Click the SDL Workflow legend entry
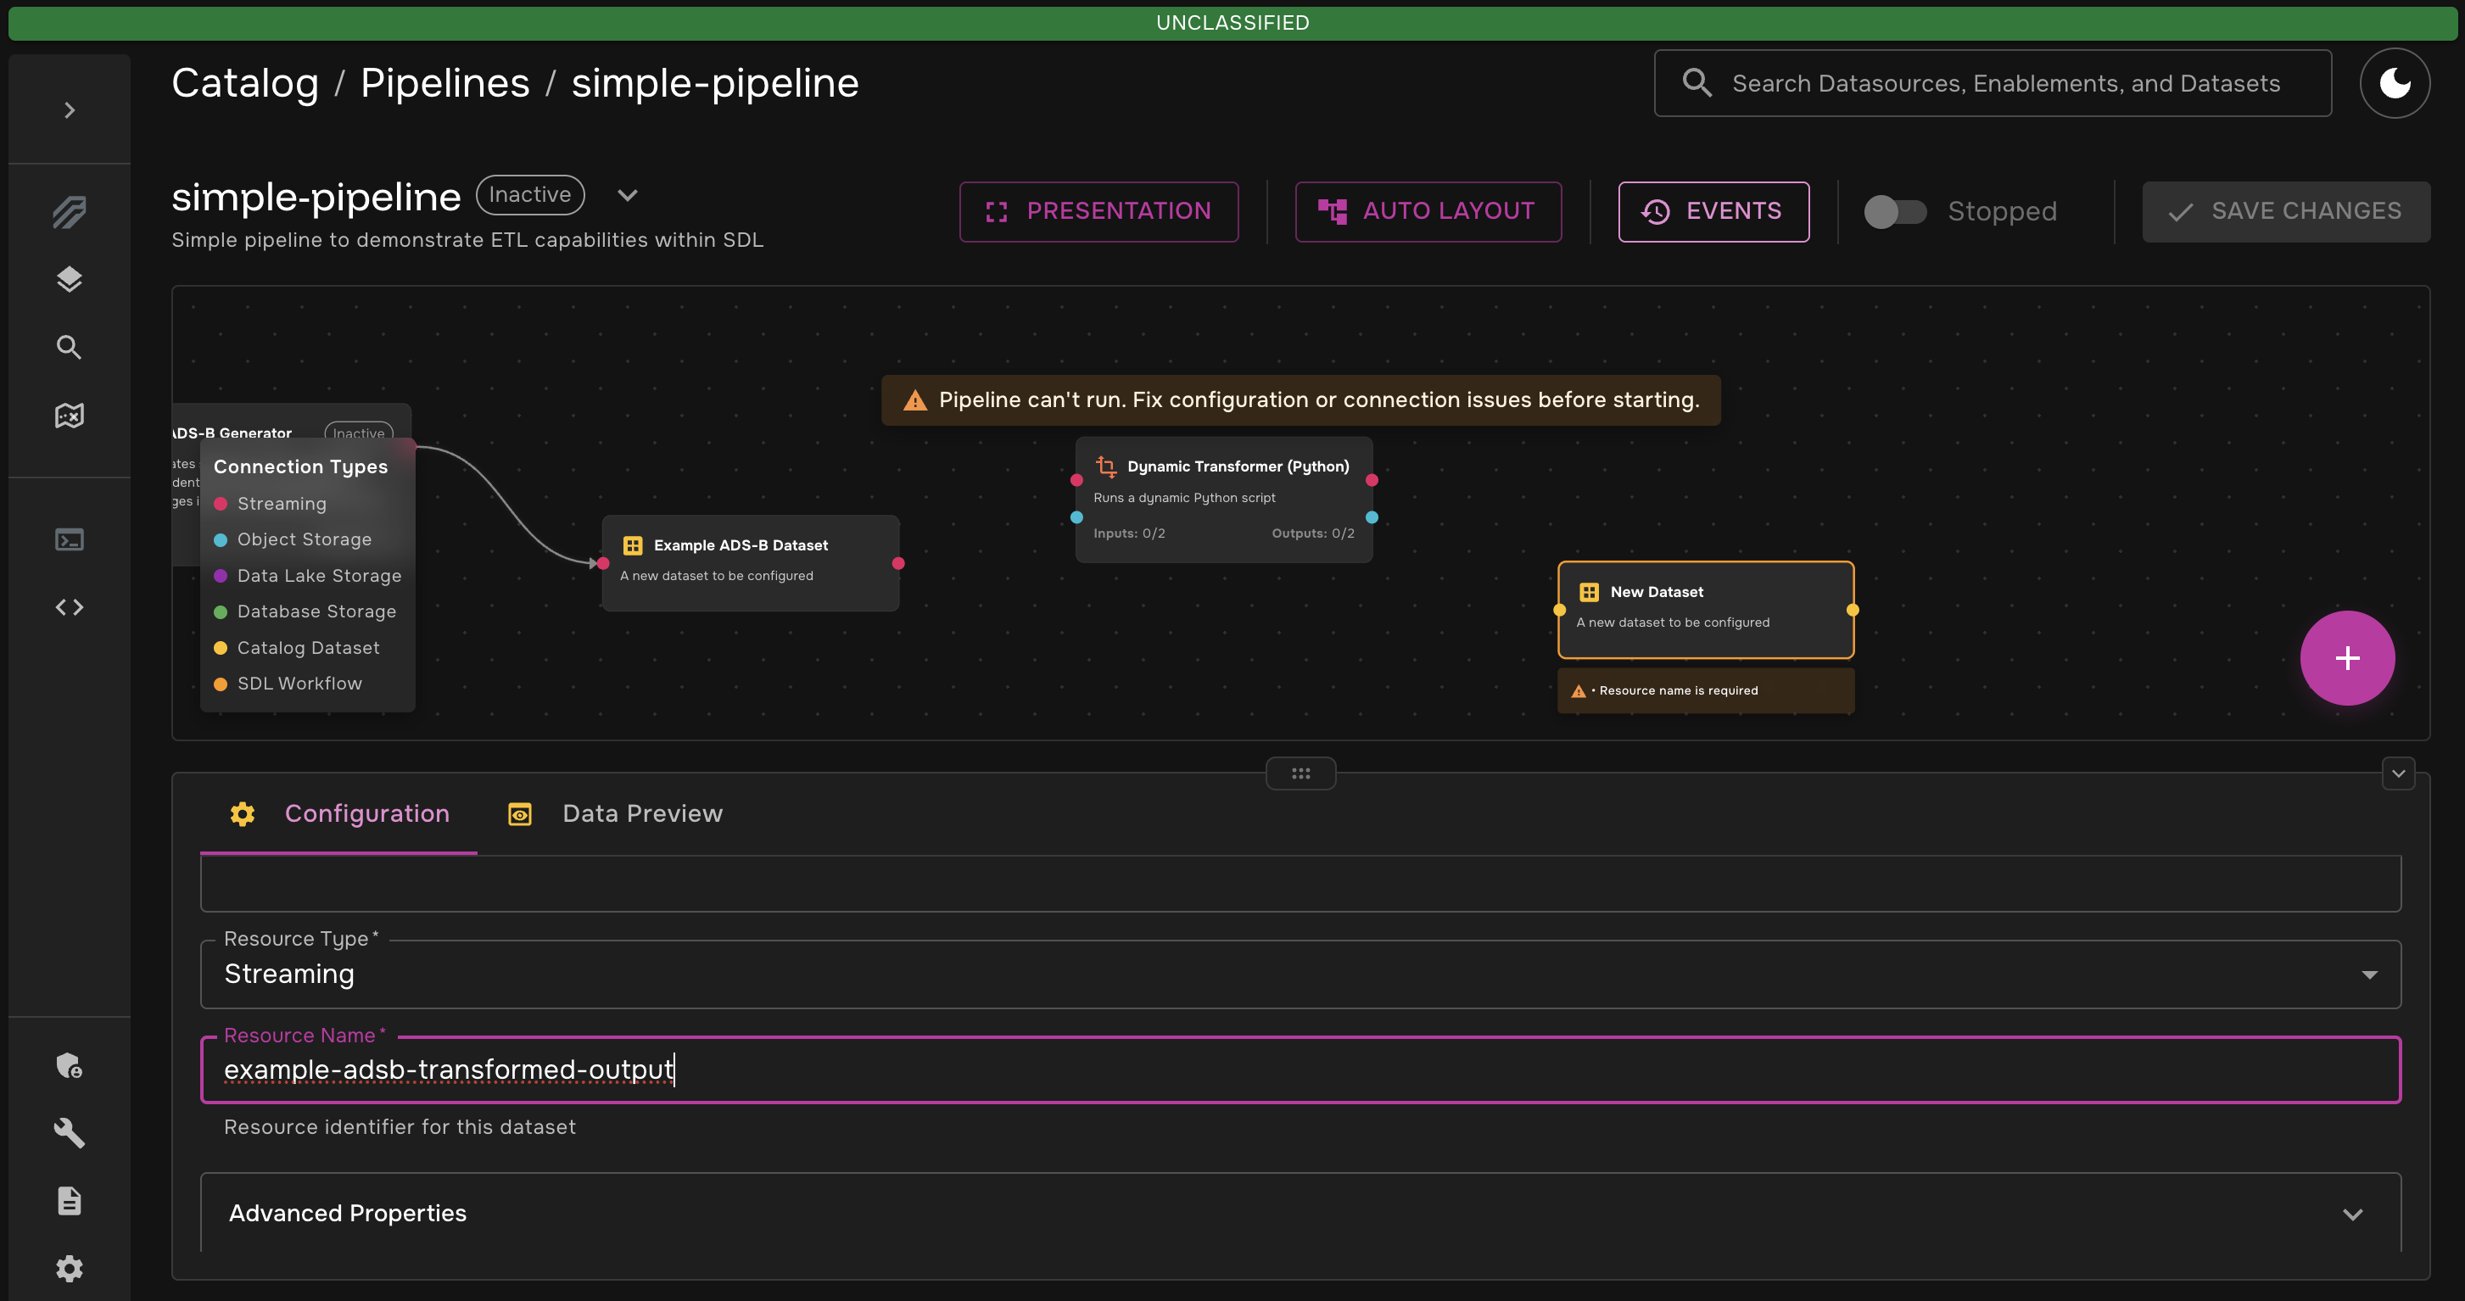The height and width of the screenshot is (1301, 2465). click(288, 684)
